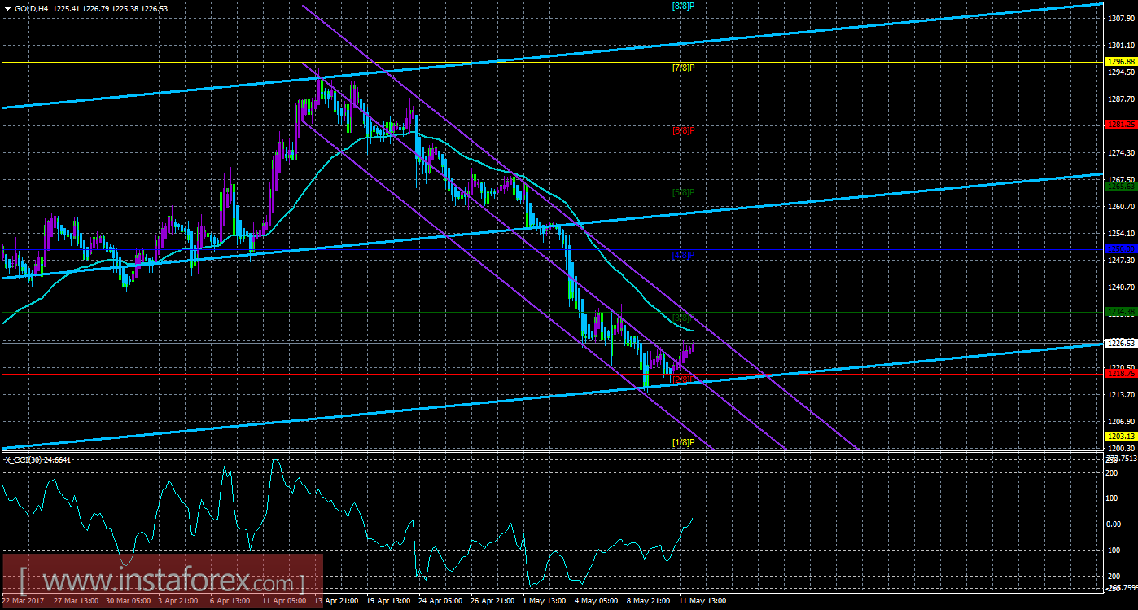
Task: Click the 11 May 13:00 time label
Action: 702,601
